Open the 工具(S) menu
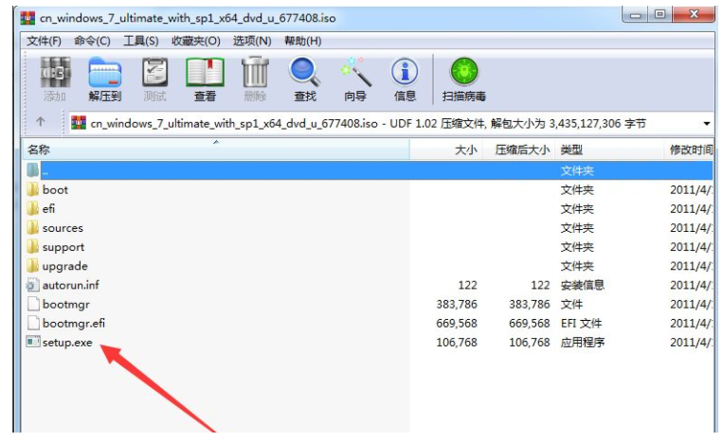Image resolution: width=723 pixels, height=442 pixels. pyautogui.click(x=141, y=41)
